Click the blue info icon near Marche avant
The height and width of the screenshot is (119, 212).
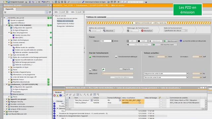[x=181, y=41]
